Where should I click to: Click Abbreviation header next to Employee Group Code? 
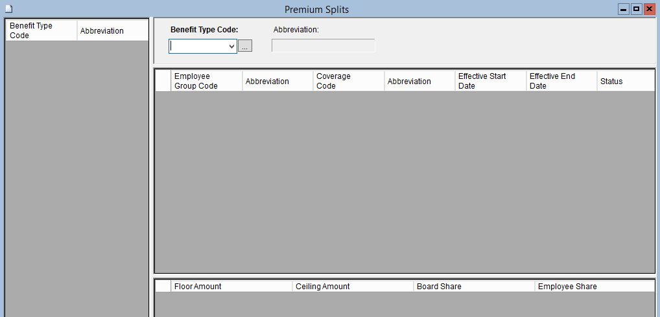(x=277, y=81)
